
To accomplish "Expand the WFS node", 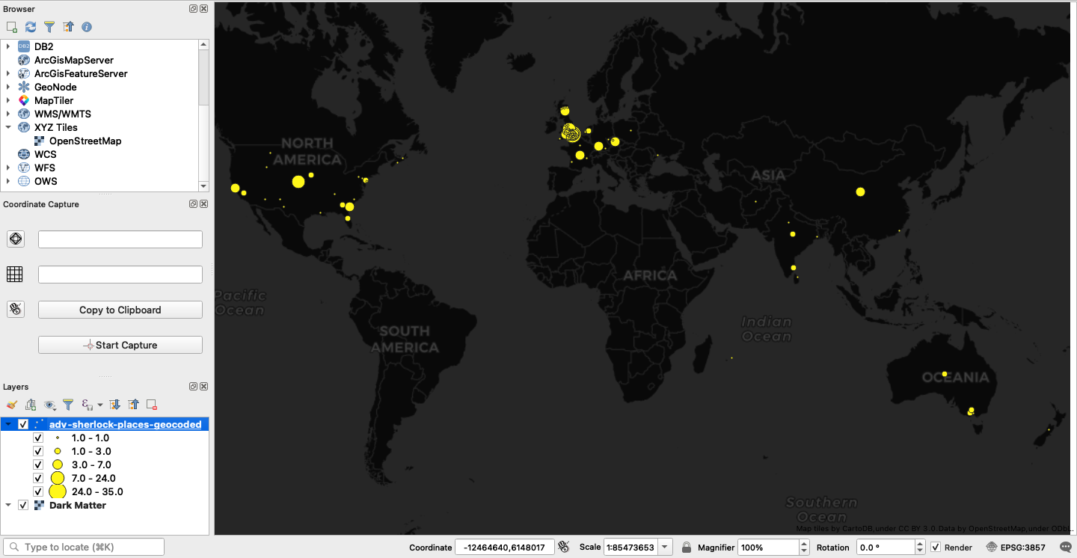I will tap(8, 168).
